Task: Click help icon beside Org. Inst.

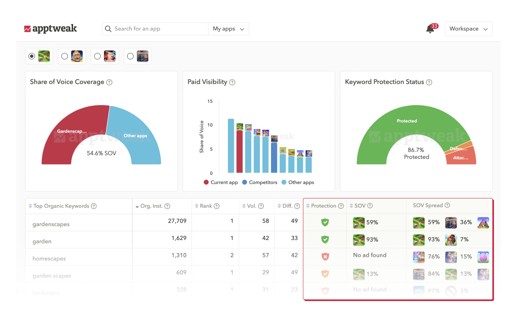Action: (167, 206)
